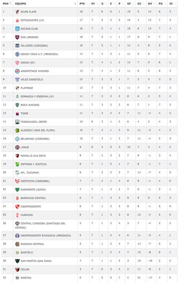The image size is (179, 283).
Task: Click the Newells Old Boys crest
Action: click(17, 156)
